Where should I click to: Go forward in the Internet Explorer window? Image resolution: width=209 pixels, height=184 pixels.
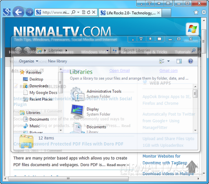click(29, 12)
